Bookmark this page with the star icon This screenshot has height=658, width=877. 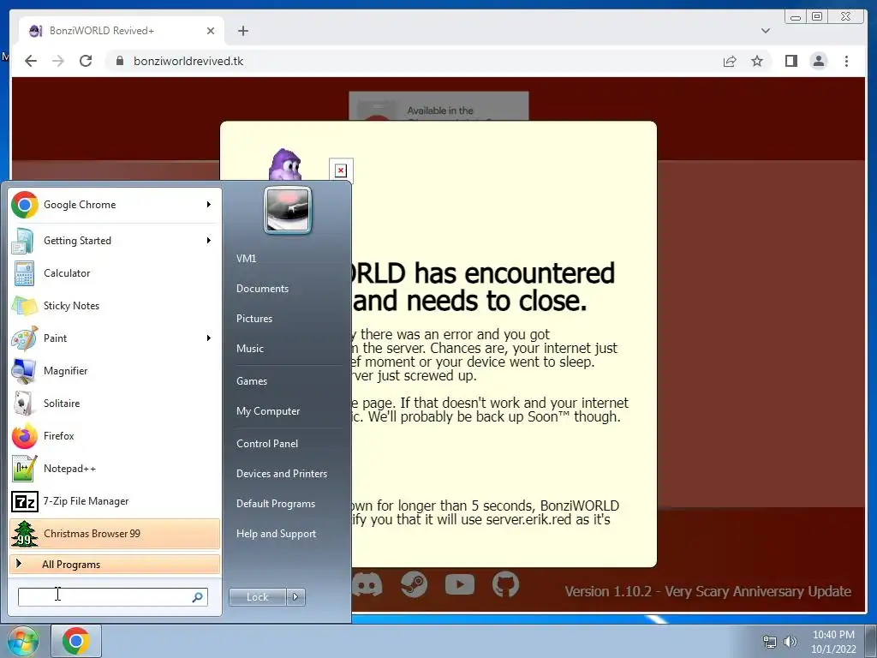(x=757, y=61)
